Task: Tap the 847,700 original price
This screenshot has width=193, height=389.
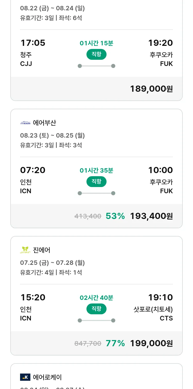Action: tap(88, 344)
